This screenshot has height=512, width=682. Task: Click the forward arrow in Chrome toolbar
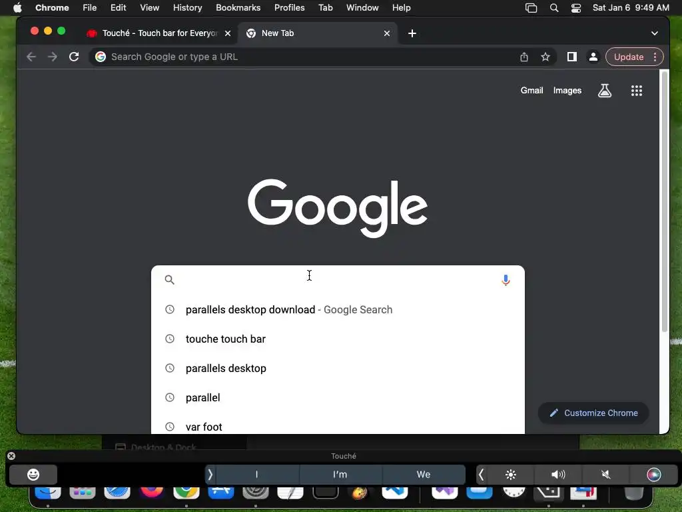[53, 57]
